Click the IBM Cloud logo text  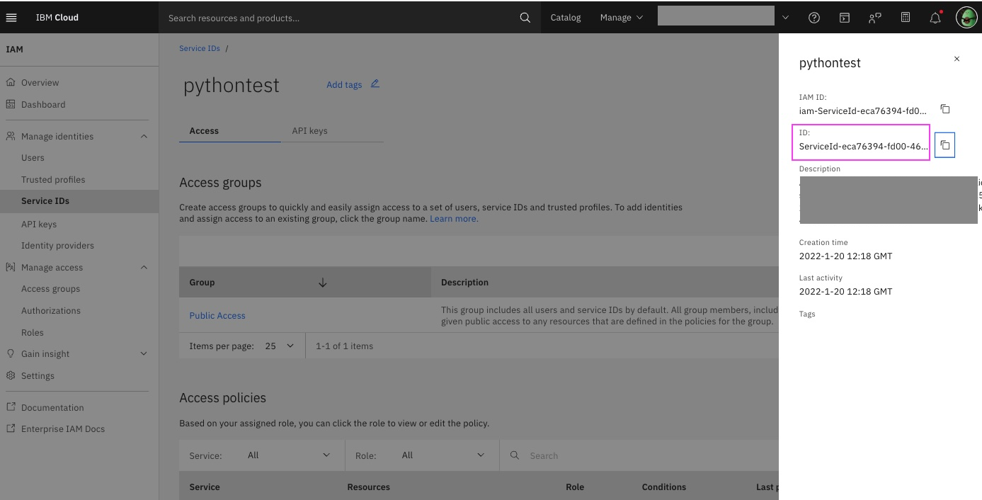(x=57, y=18)
